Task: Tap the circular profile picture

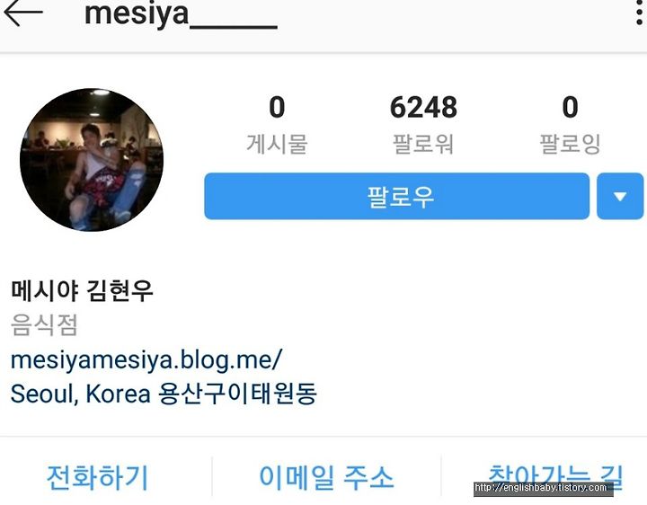Action: point(92,160)
